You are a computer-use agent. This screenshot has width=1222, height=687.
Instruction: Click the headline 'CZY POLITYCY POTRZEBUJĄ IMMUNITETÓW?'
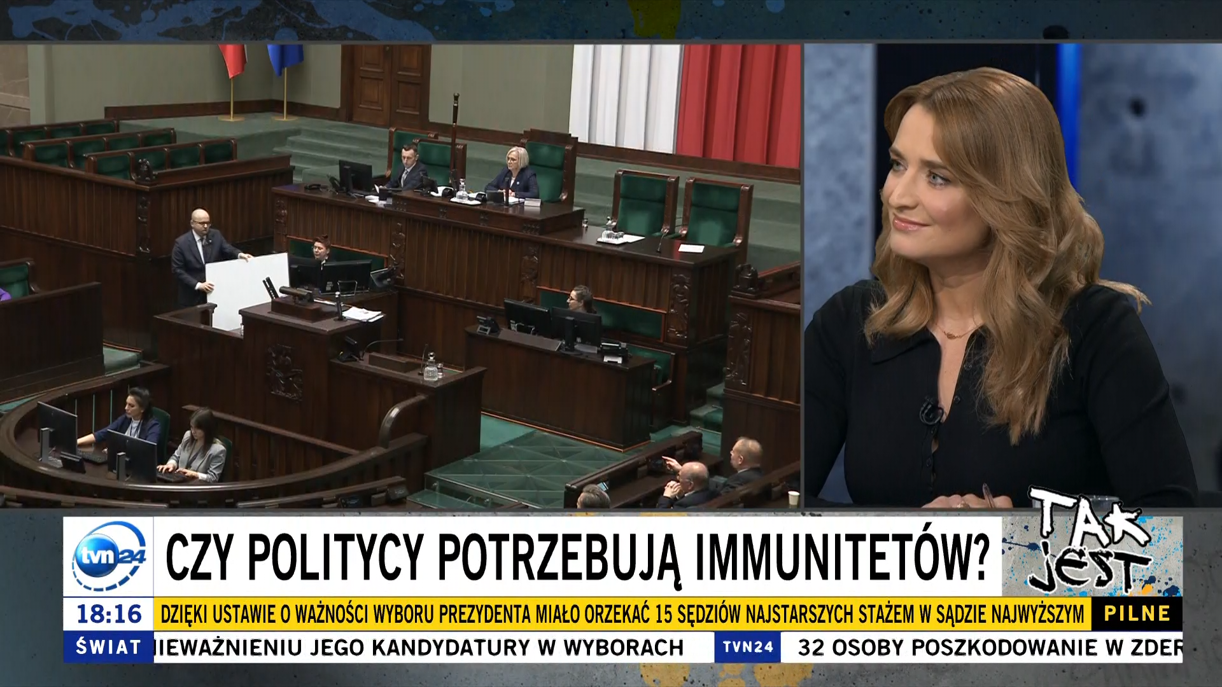click(x=578, y=557)
